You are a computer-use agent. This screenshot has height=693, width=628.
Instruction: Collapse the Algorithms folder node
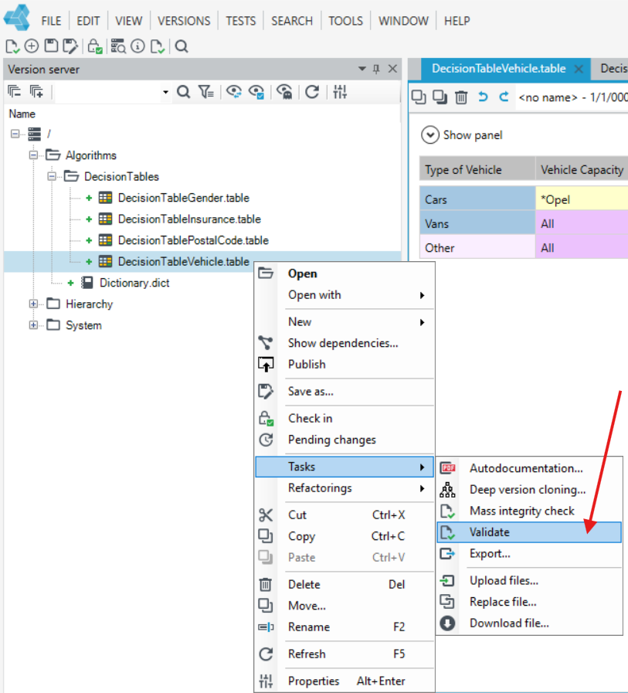33,155
